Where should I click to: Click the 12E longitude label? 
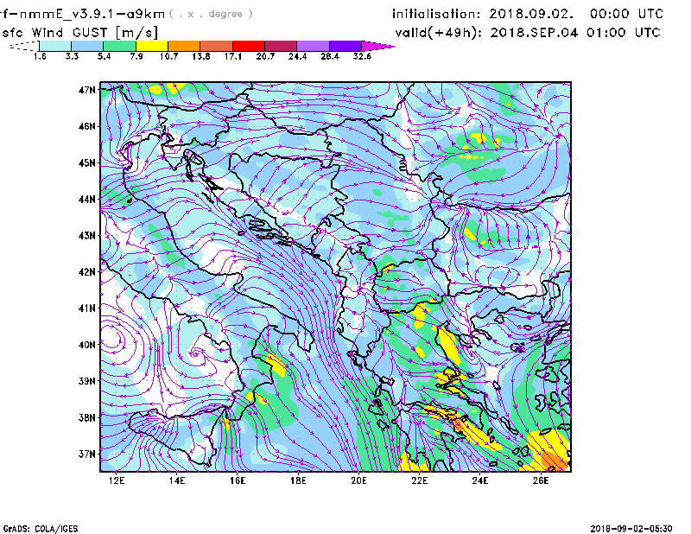(x=117, y=480)
